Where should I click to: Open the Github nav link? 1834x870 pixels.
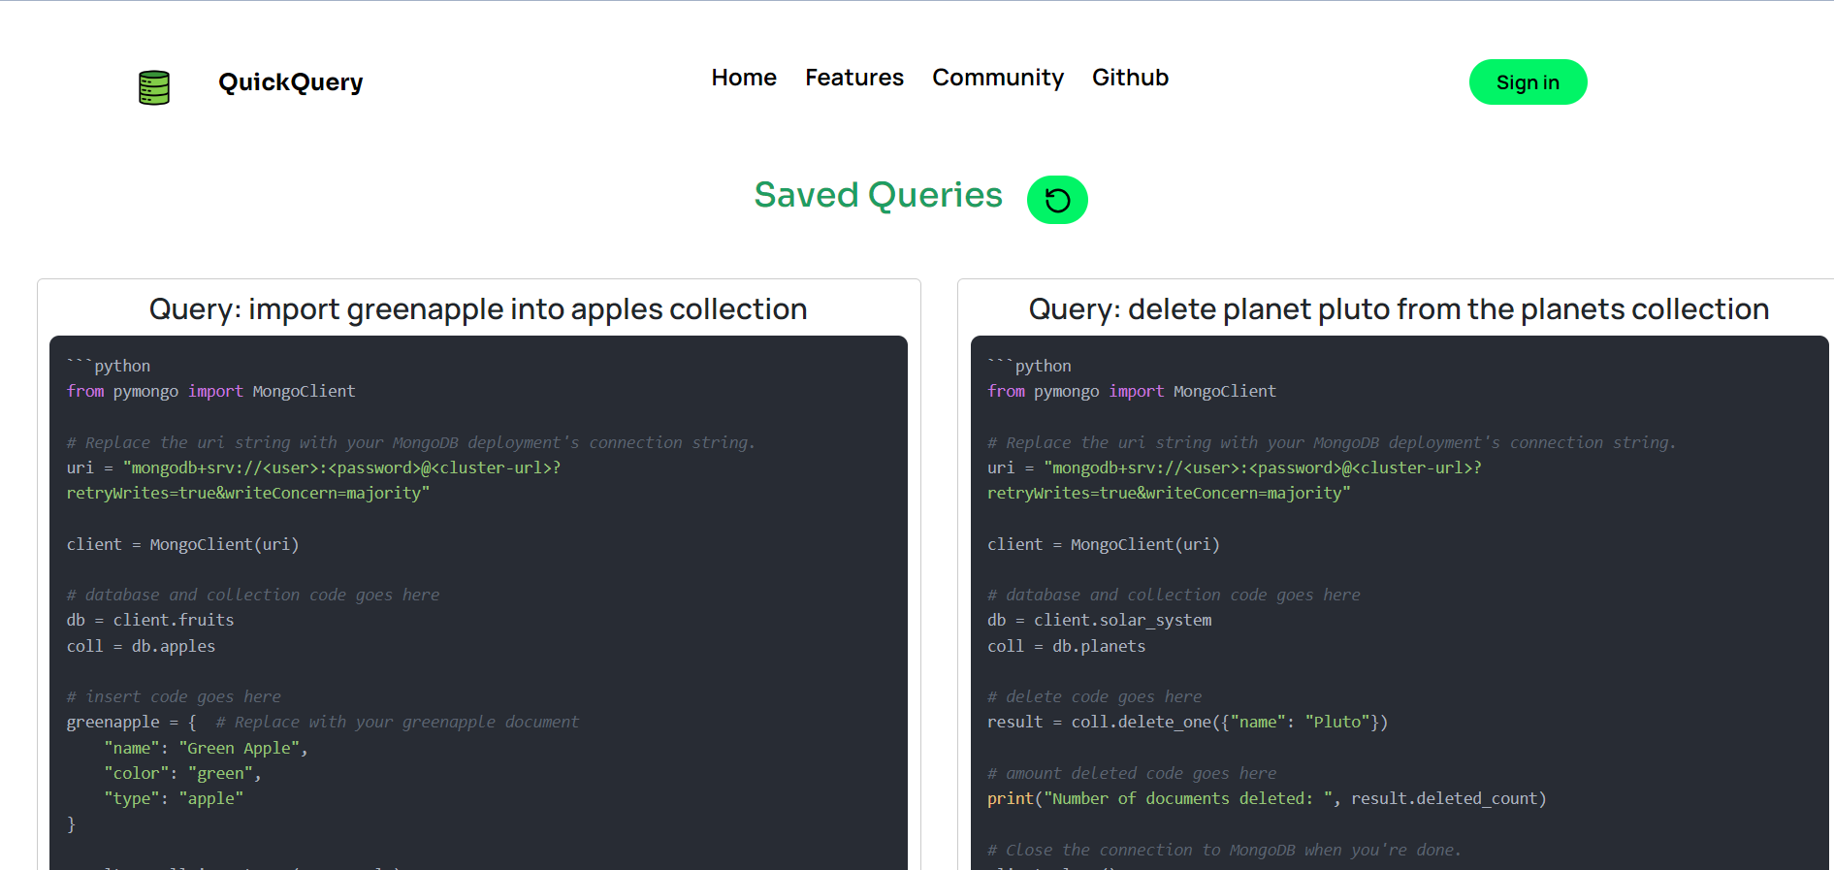coord(1130,78)
